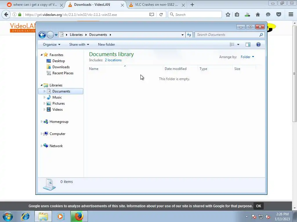
Task: Click Firefox back button
Action: click(6, 14)
